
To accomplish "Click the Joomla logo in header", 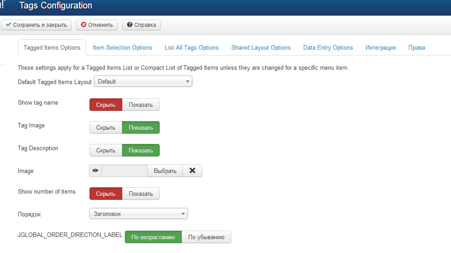I will point(3,5).
